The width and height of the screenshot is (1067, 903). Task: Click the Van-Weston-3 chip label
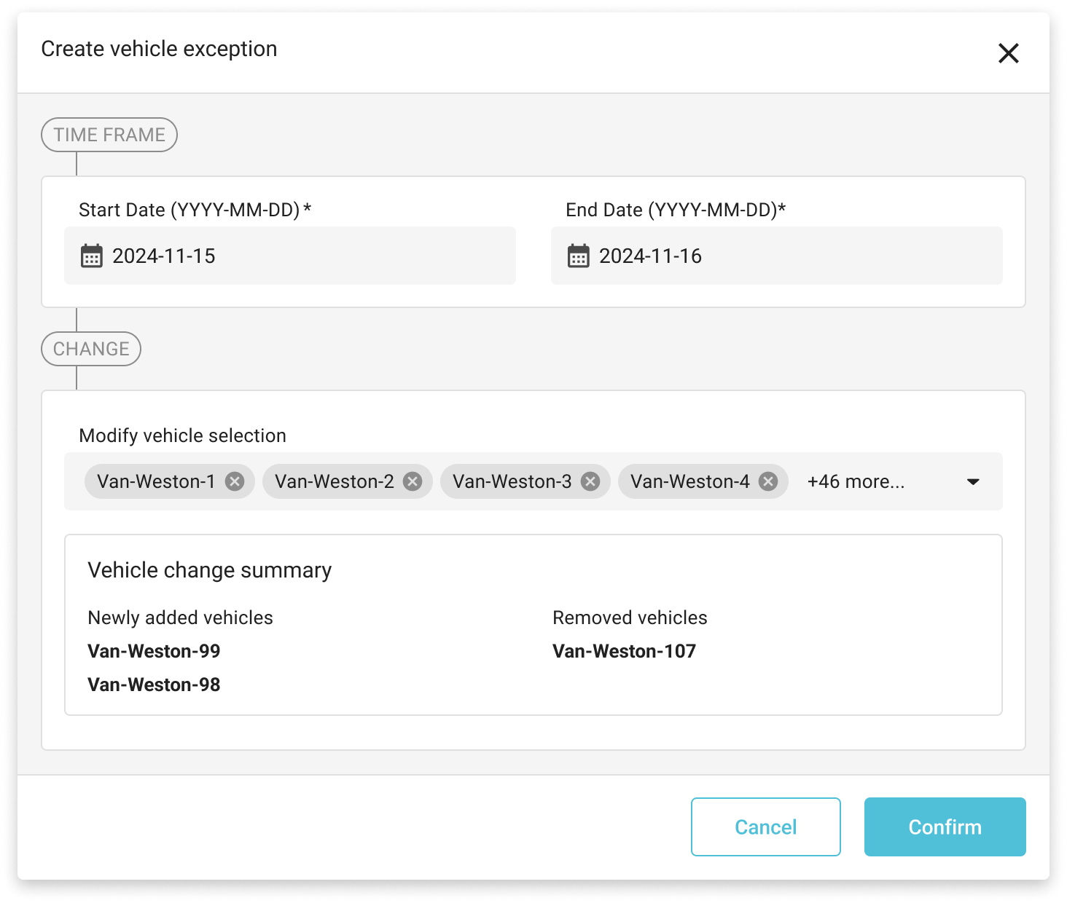click(512, 481)
